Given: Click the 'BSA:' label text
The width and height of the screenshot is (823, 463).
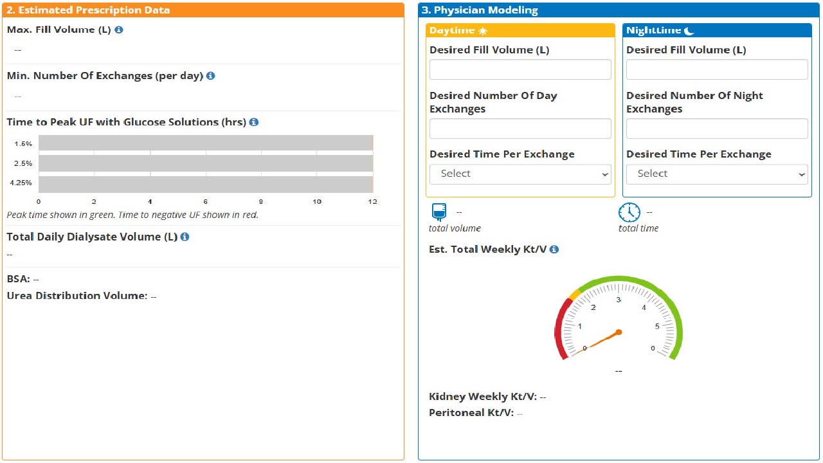Looking at the screenshot, I should pyautogui.click(x=19, y=279).
